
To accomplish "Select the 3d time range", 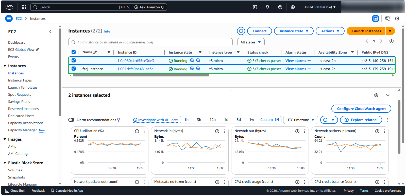I will [239, 120].
